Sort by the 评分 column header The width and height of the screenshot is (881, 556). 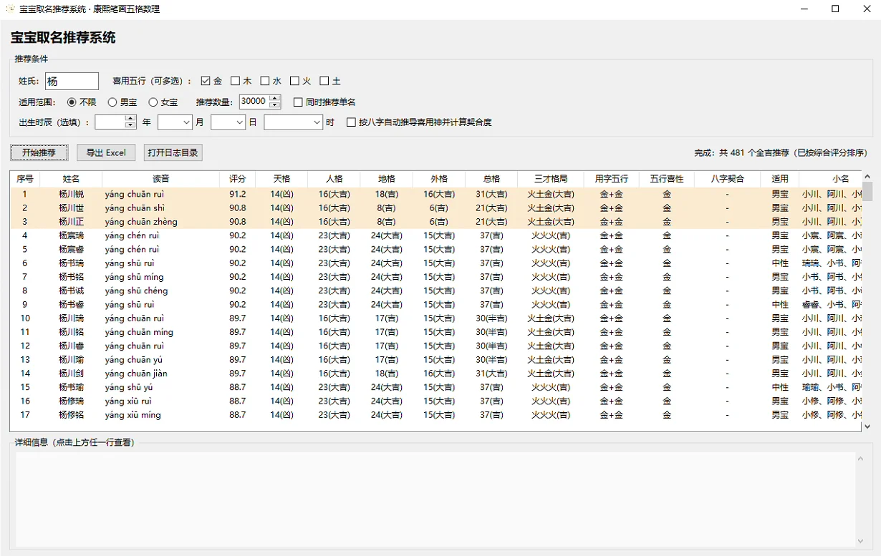(x=237, y=179)
